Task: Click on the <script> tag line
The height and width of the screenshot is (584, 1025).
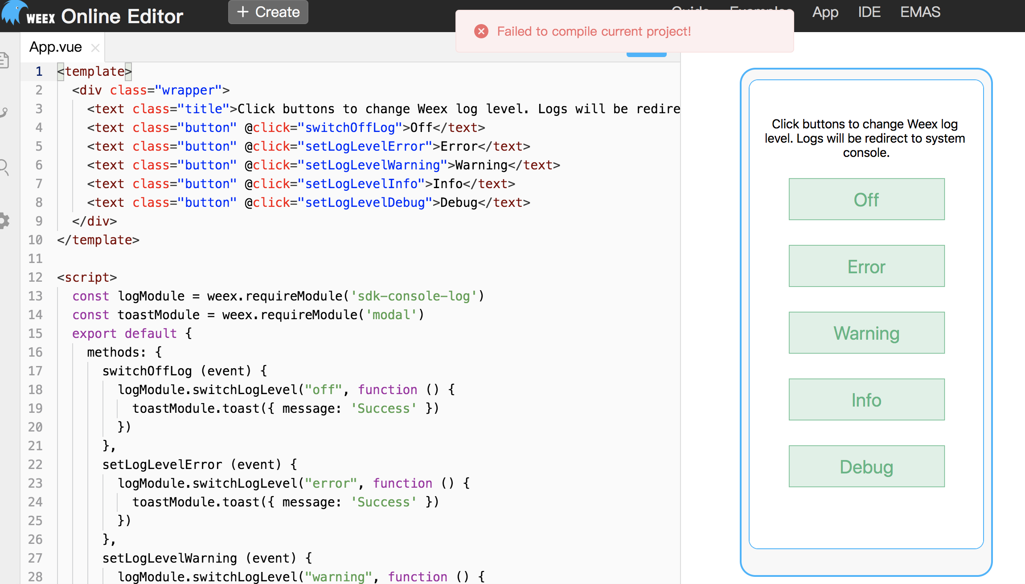Action: (x=87, y=277)
